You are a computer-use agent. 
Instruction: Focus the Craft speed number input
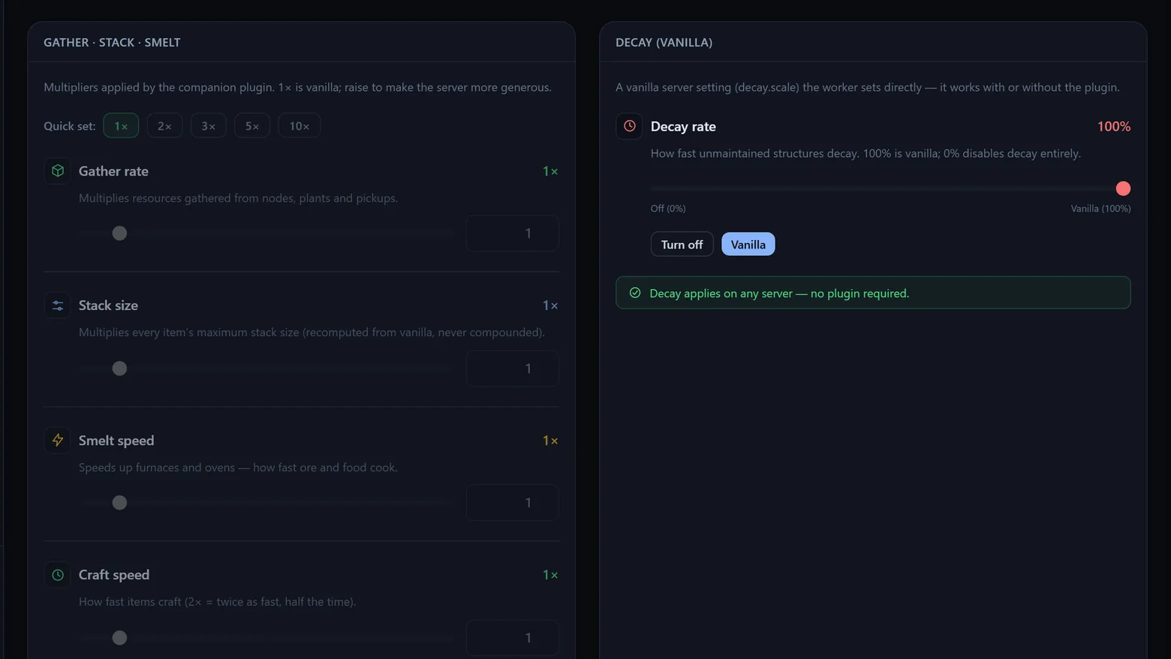click(x=513, y=637)
